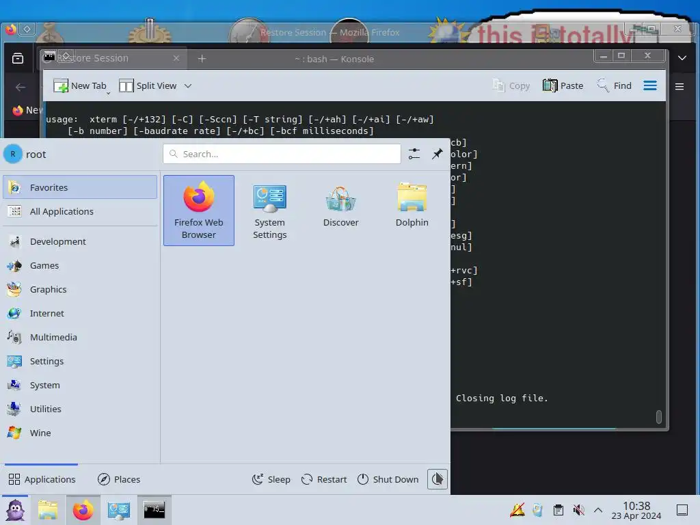Click the notifications warning tray icon

point(517,510)
